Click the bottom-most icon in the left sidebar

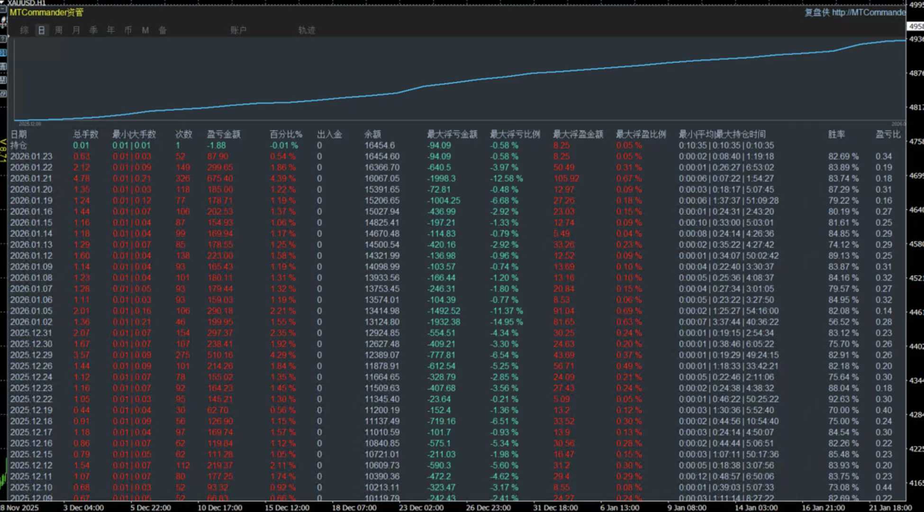click(3, 93)
